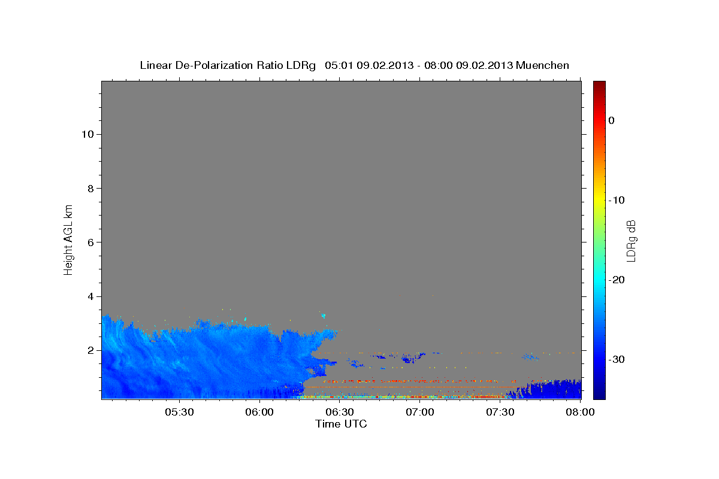Click the colorbar value -30
719x479 pixels.
click(617, 359)
